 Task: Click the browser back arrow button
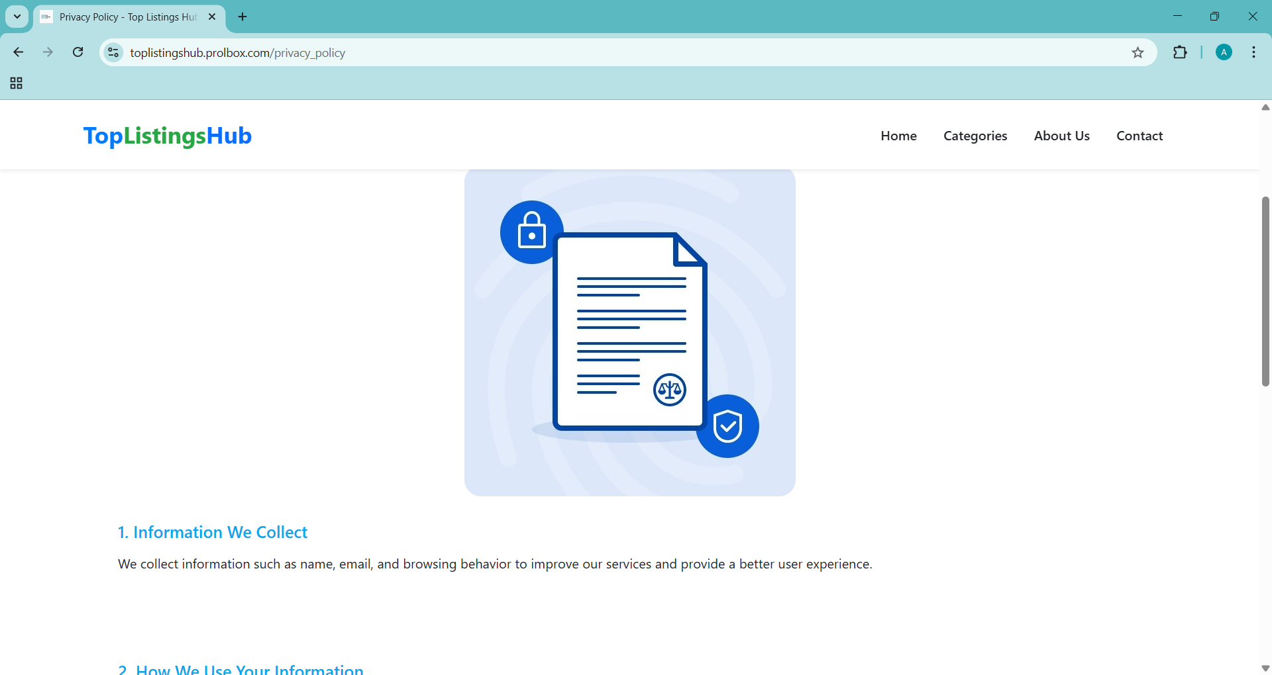[x=19, y=52]
